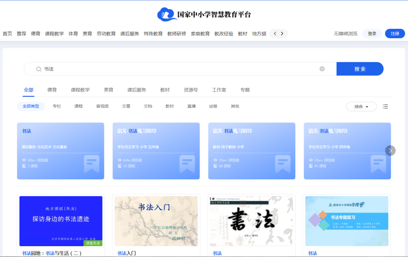This screenshot has width=408, height=257.
Task: Click the bookmark icon on the 书法 card
Action: click(x=92, y=163)
